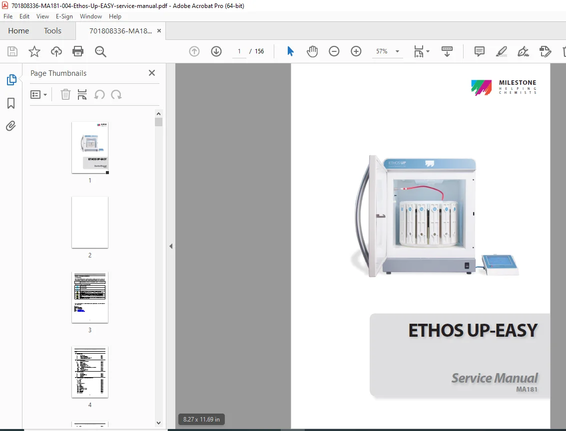Go to previous page arrow

click(x=194, y=51)
